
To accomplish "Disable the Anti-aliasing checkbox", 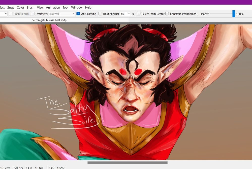I will [x=78, y=14].
